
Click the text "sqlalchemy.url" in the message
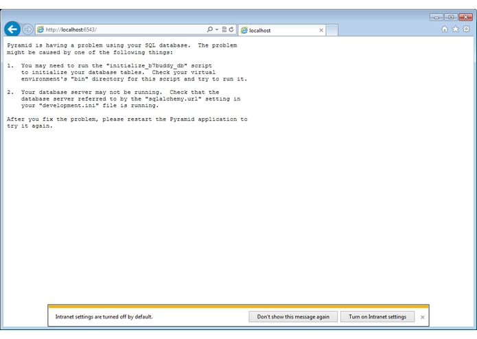(x=173, y=99)
